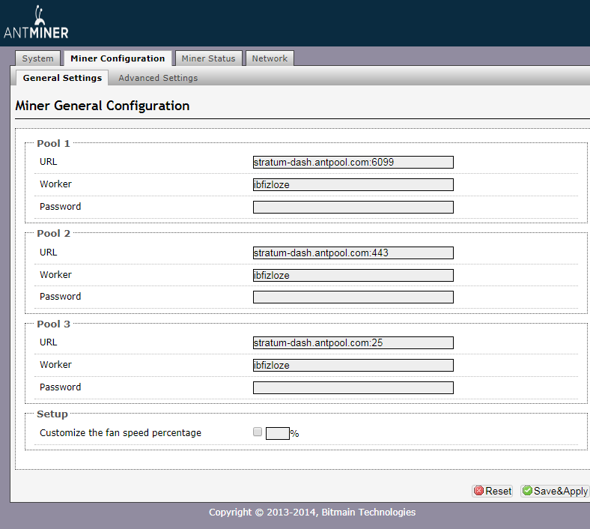Click the Pool 2 URL field
The image size is (590, 529).
click(353, 253)
